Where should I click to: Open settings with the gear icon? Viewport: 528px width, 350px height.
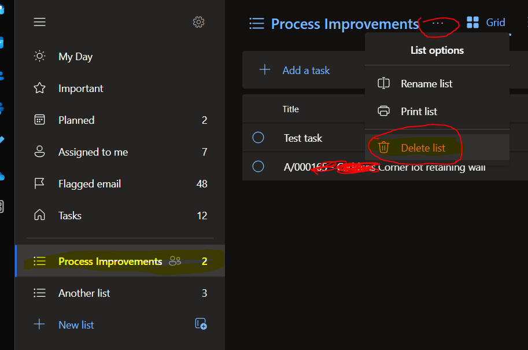pyautogui.click(x=198, y=22)
